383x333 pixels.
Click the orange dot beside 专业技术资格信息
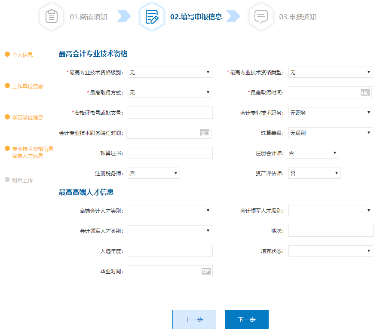[x=7, y=148]
